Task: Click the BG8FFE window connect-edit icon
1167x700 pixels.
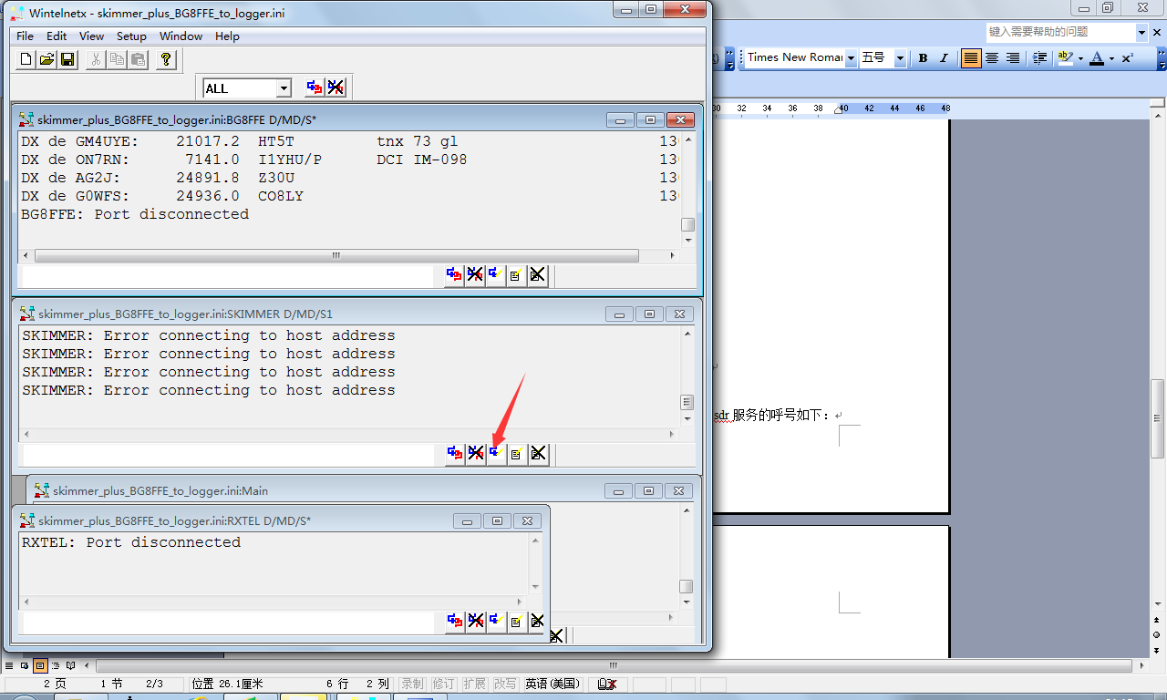Action: pos(495,275)
